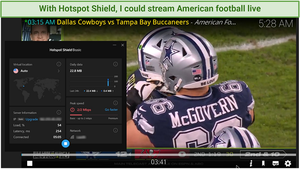Screen dimensions: 300x169
Task: Click the Connected time 05:05
Action: pyautogui.click(x=57, y=137)
